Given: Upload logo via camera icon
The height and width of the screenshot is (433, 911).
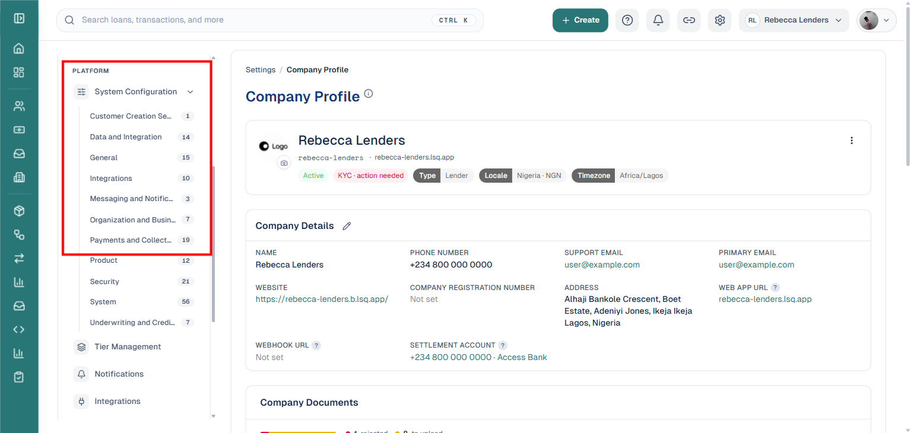Looking at the screenshot, I should 284,163.
